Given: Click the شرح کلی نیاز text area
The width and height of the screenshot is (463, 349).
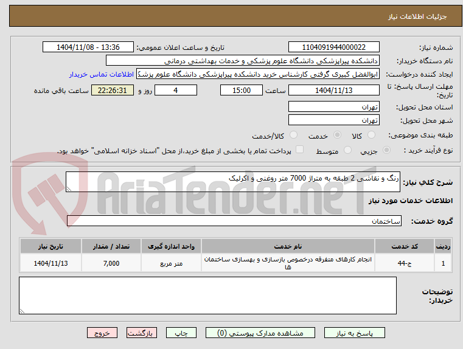Looking at the screenshot, I should (x=232, y=182).
